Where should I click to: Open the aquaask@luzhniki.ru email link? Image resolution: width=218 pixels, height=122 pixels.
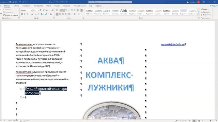click(173, 44)
